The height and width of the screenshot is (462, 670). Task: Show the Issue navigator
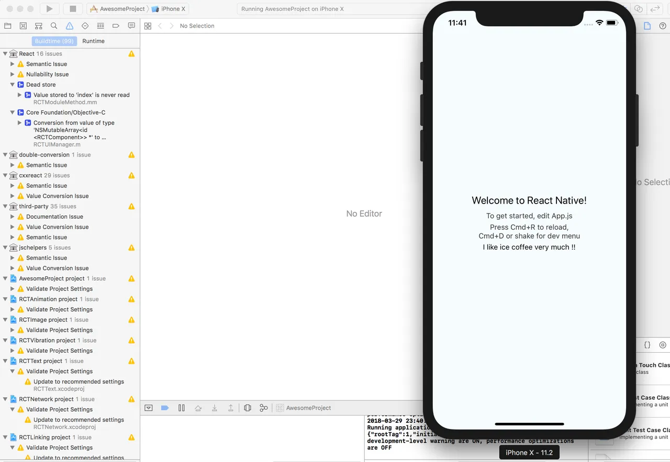70,26
